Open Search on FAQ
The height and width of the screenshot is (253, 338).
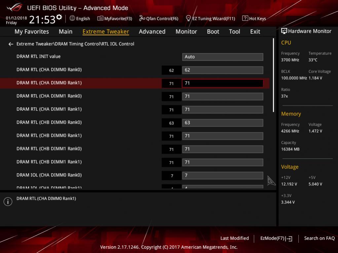click(x=319, y=238)
